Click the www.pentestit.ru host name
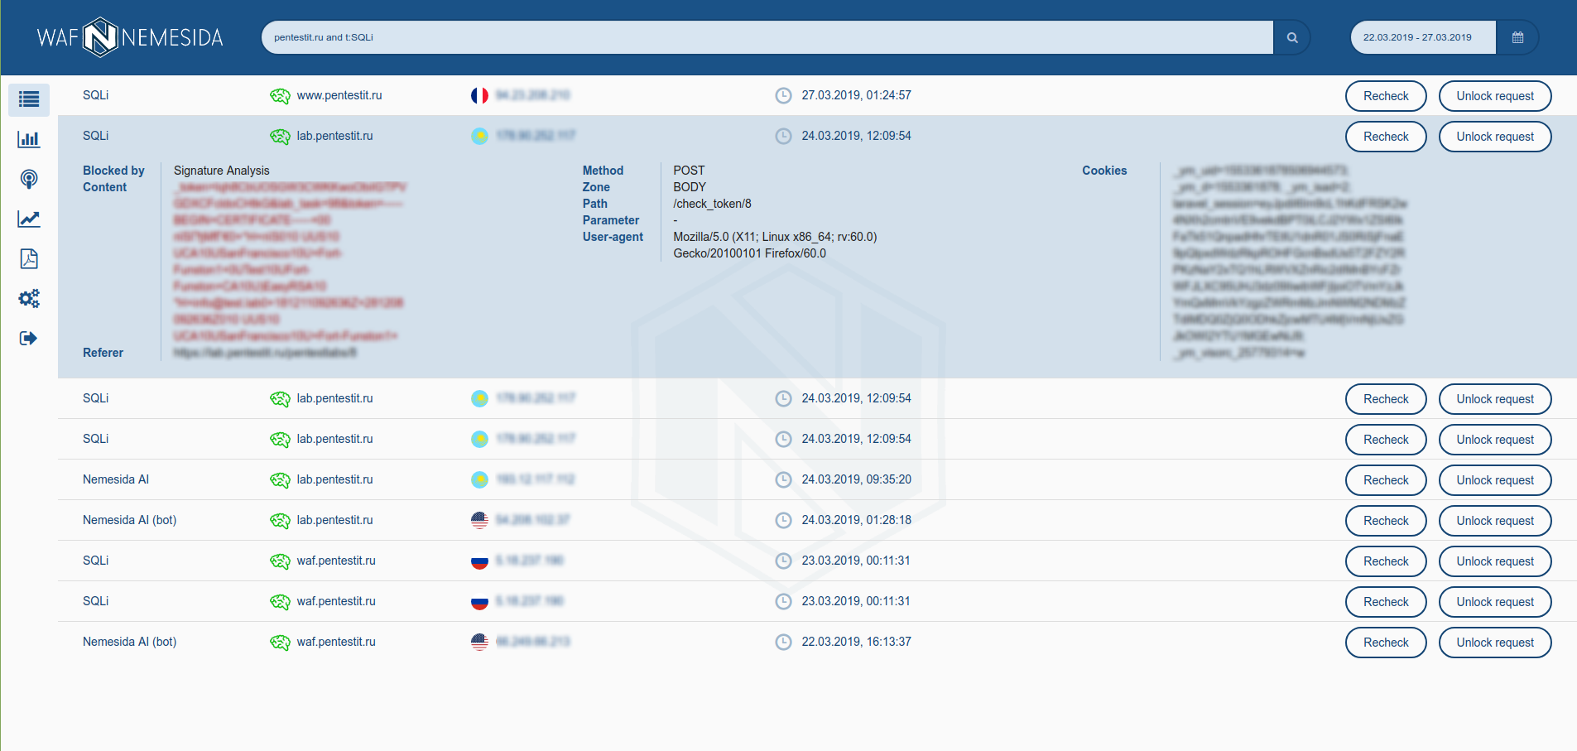Screen dimensions: 1577x751 [339, 95]
